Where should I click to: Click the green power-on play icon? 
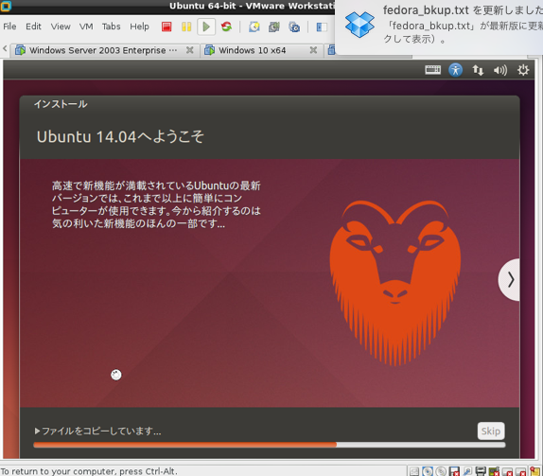[206, 26]
